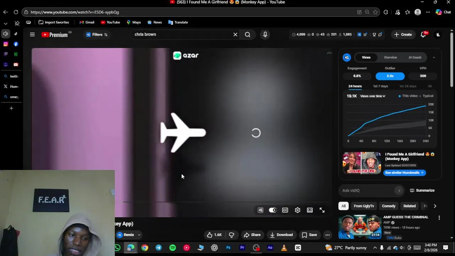455x256 pixels.
Task: Collapse the vidIQ panel using the chevron
Action: [x=434, y=57]
